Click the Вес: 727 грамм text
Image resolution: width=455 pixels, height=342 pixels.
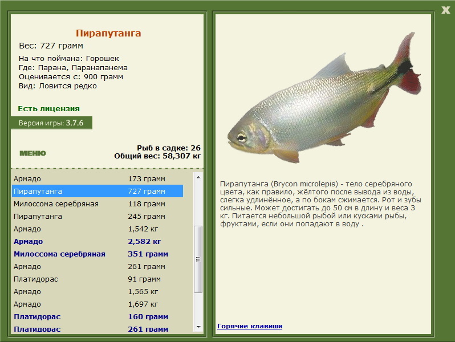coord(51,46)
